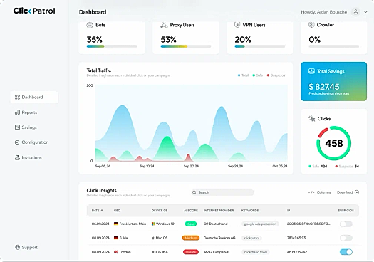Click the M247 Europe SRL provider cell
This screenshot has height=262, width=374.
[x=217, y=252]
